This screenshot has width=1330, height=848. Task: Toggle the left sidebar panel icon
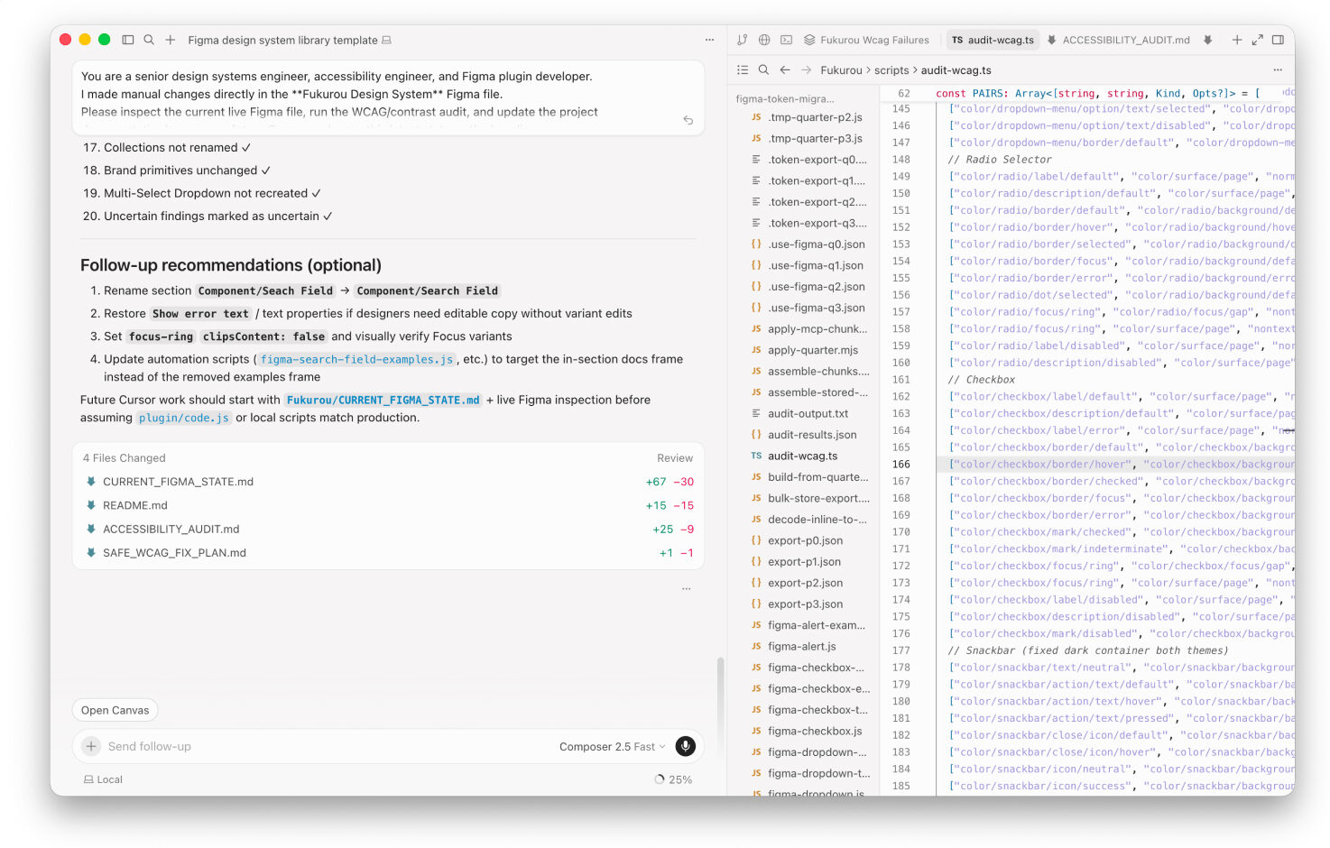(128, 40)
